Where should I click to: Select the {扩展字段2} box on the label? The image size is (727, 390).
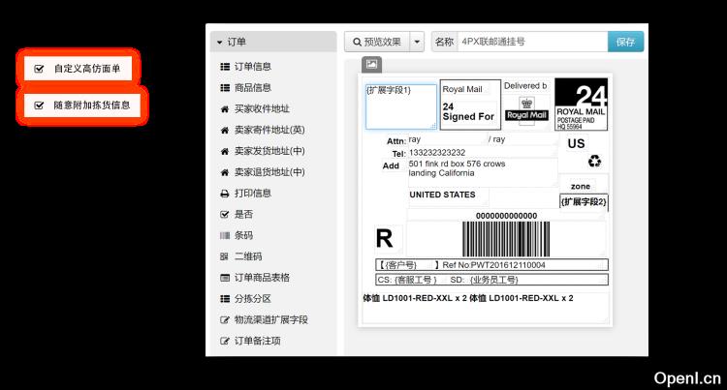coord(584,202)
